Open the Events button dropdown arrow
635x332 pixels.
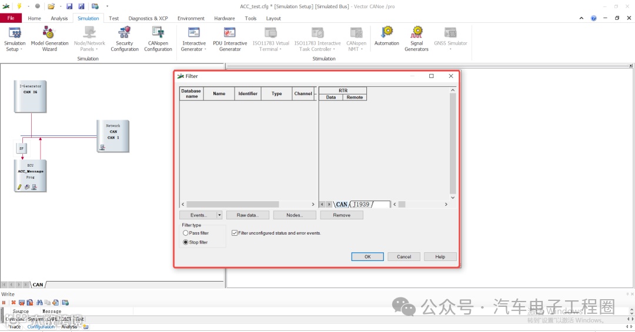219,215
